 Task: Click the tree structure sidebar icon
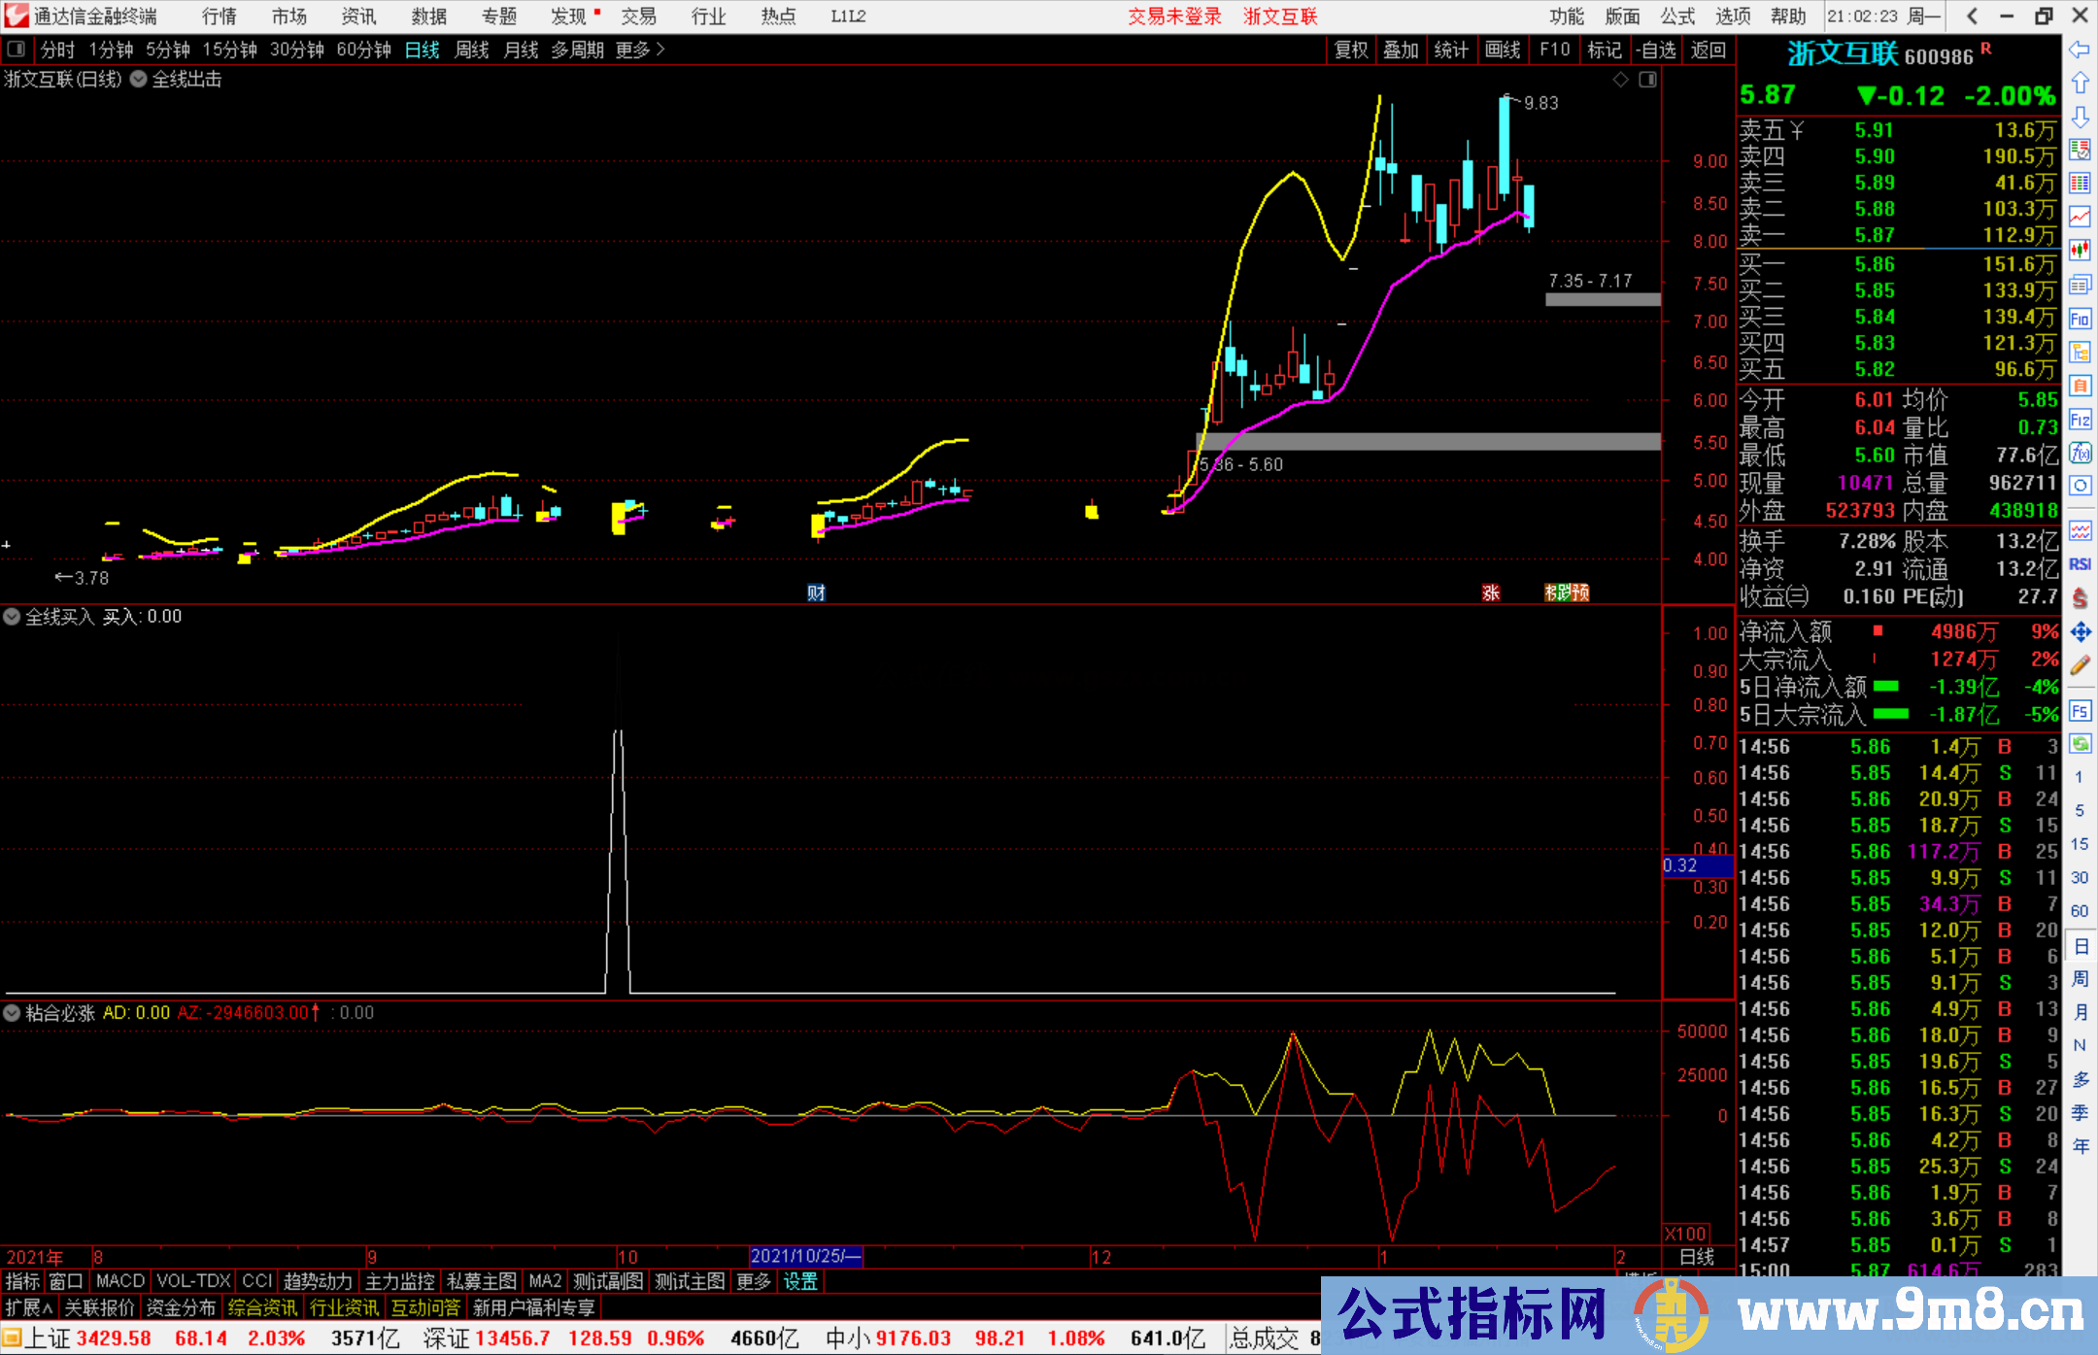click(2080, 352)
